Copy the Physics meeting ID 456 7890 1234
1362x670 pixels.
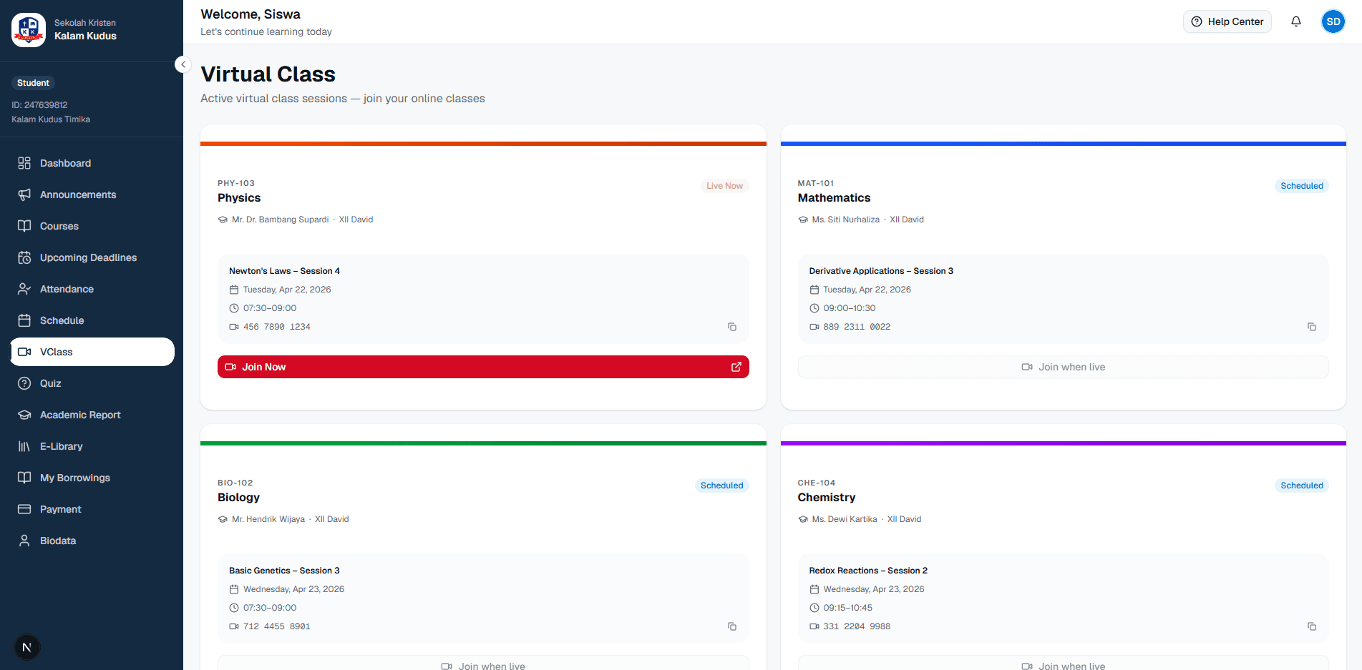[x=731, y=327]
